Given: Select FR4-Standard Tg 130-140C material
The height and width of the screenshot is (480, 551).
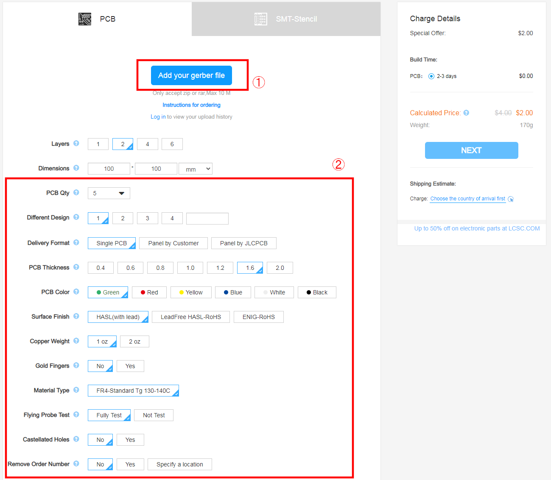Looking at the screenshot, I should (133, 391).
